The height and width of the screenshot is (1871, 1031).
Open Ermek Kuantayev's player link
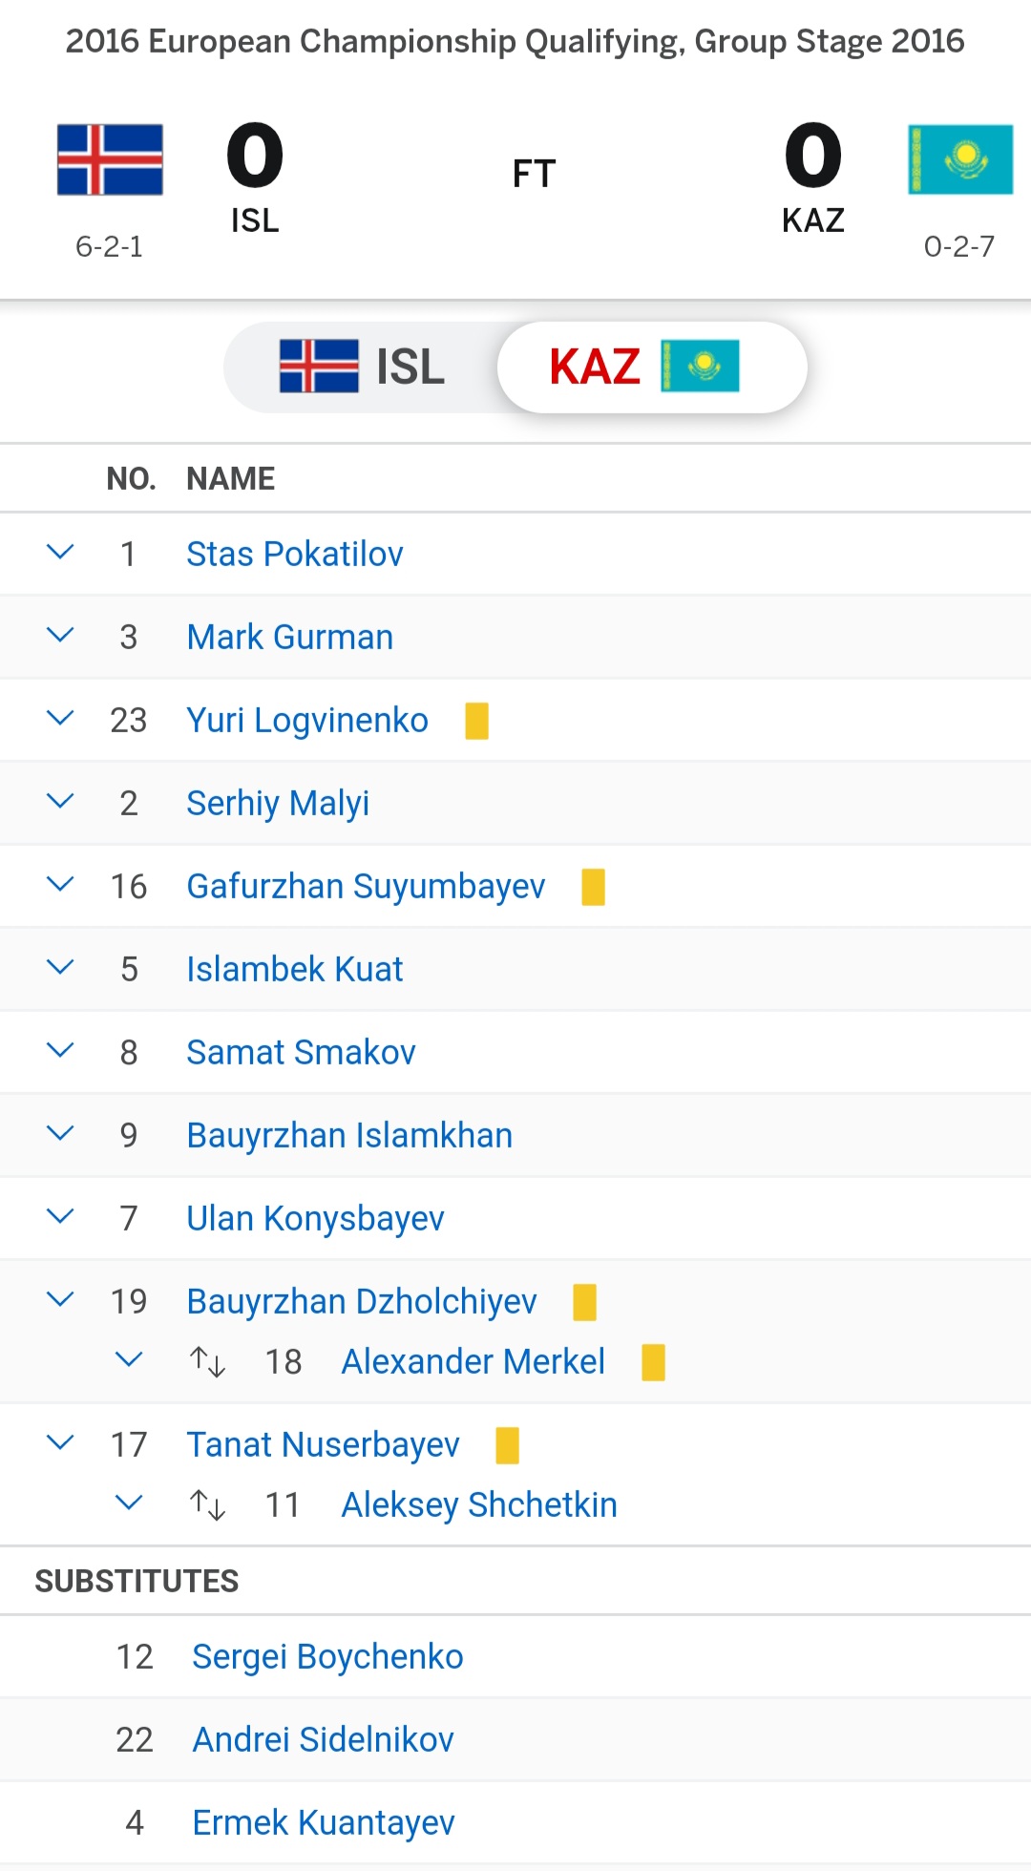324,1823
